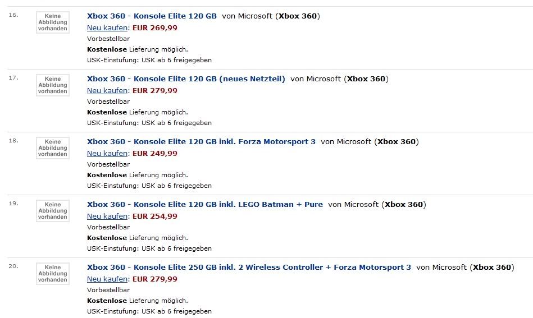Click 'Neu kaufen' for item 16
The height and width of the screenshot is (318, 533).
(107, 27)
